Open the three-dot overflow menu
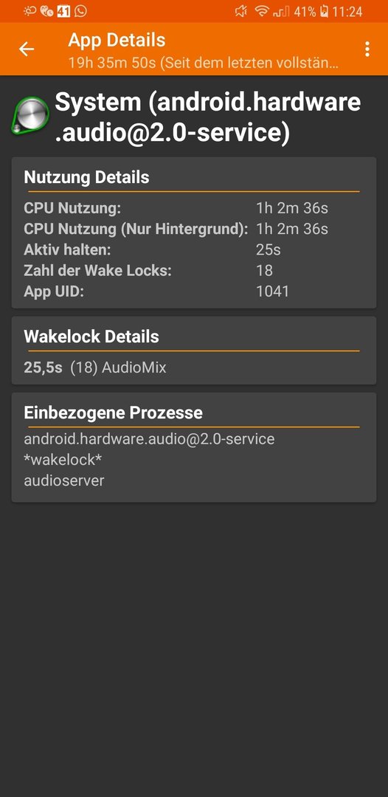The width and height of the screenshot is (388, 797). point(367,49)
